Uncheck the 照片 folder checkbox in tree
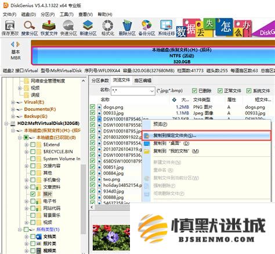Image resolution: width=275 pixels, height=254 pixels. click(33, 194)
